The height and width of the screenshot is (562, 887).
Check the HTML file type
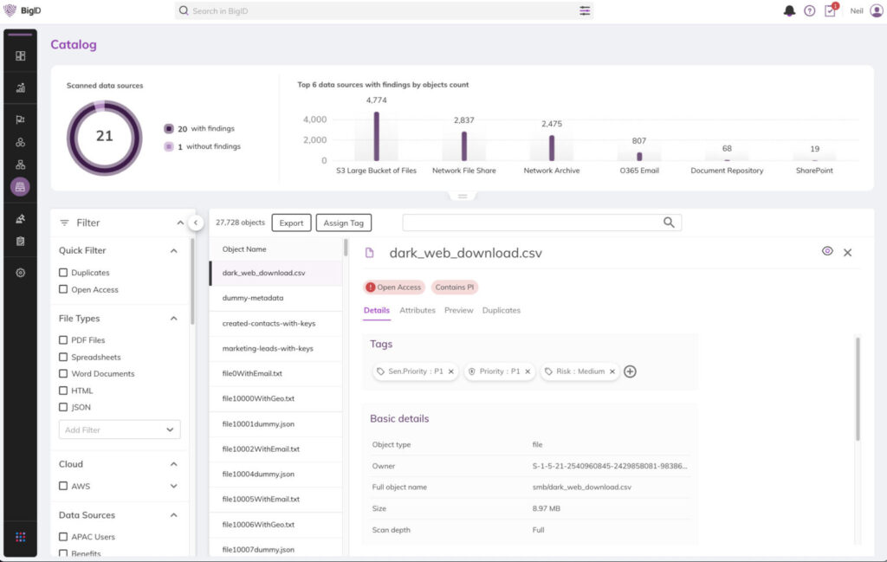pos(62,391)
